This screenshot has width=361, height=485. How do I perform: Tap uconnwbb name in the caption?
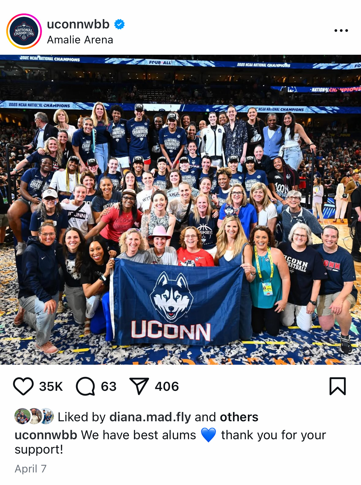pyautogui.click(x=46, y=435)
